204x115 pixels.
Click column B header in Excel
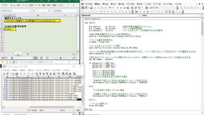coord(38,15)
